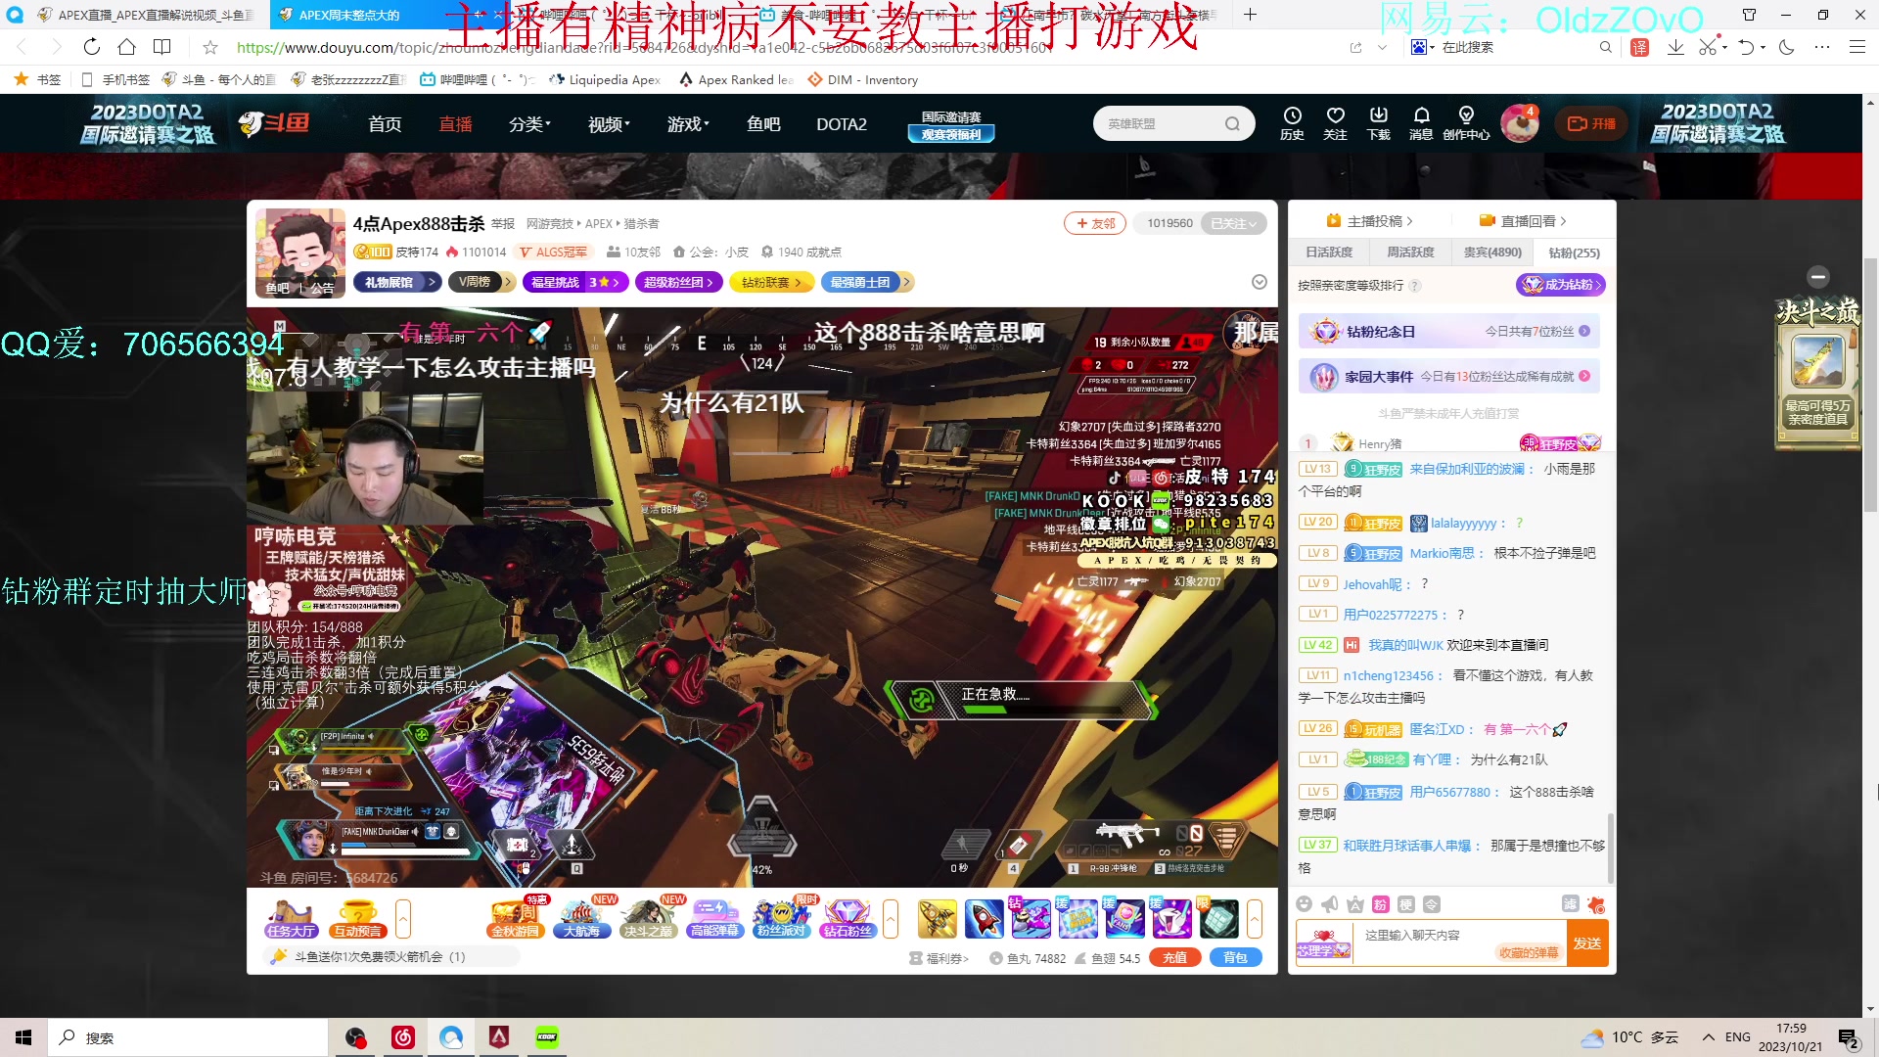Expand the undo close-tab dropdown arrow
Viewport: 1879px width, 1057px height.
(x=1764, y=47)
